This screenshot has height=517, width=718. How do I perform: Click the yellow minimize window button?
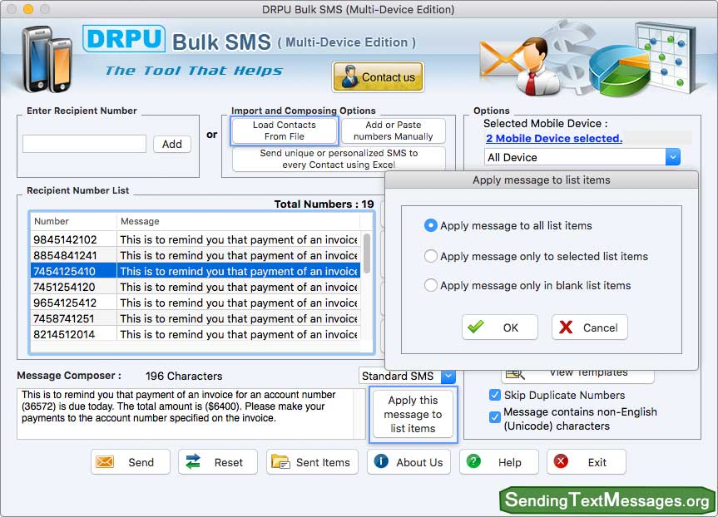point(28,8)
